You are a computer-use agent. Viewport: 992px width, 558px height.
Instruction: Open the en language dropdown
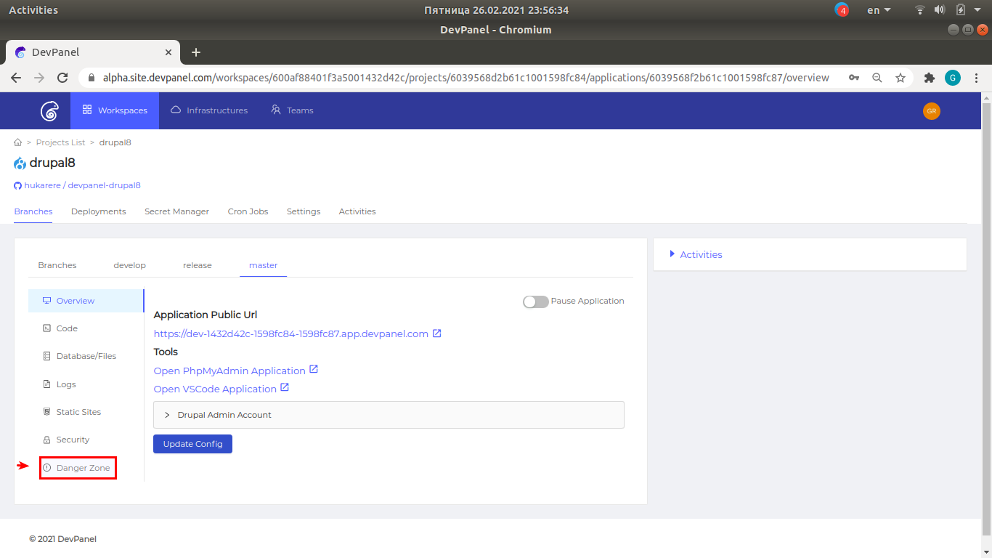[x=879, y=10]
